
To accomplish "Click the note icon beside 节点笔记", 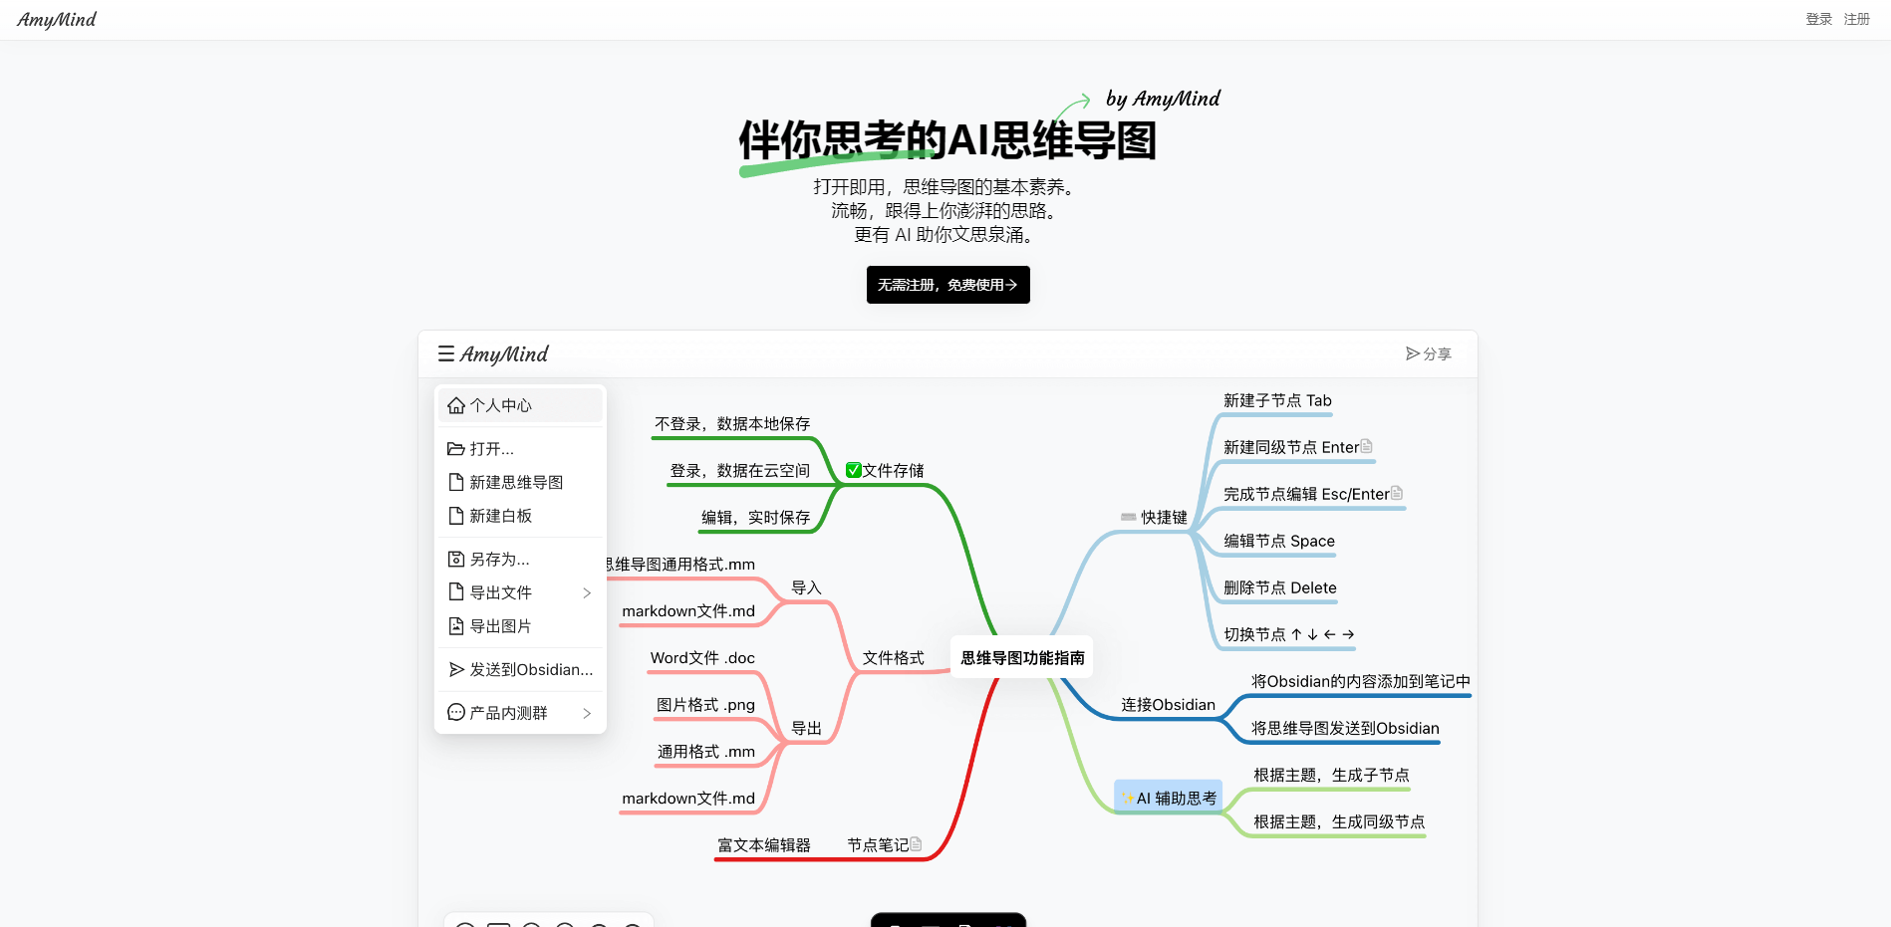I will (x=916, y=844).
